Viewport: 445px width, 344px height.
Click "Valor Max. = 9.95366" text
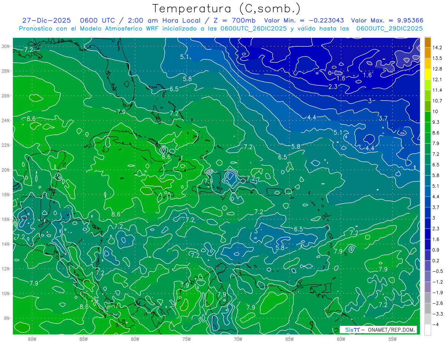[387, 20]
